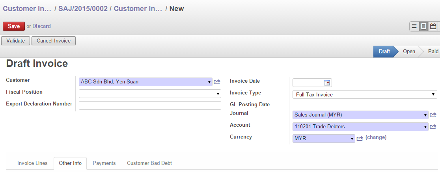Click the Draft Invoice heading
Viewport: 440px width, 172px height.
[x=37, y=64]
